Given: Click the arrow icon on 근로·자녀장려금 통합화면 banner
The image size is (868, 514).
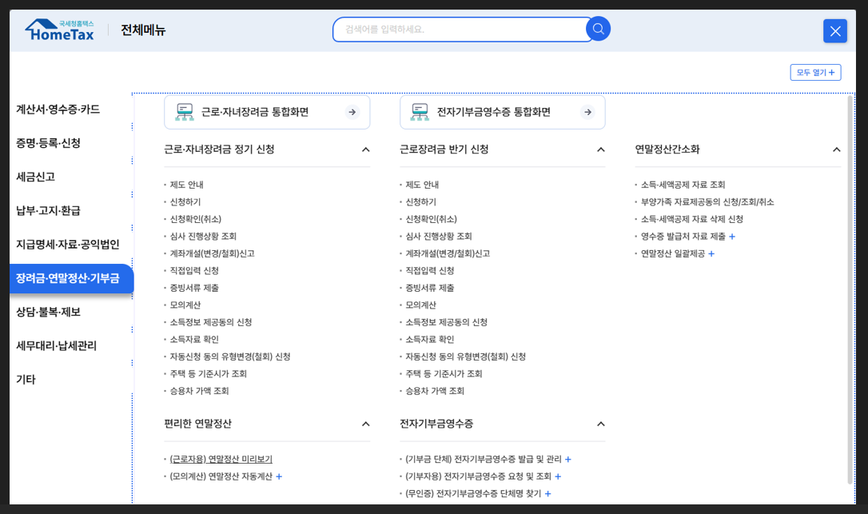Looking at the screenshot, I should [x=351, y=112].
